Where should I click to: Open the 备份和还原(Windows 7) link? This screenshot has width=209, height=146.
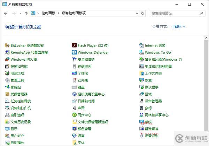pyautogui.click(x=163, y=59)
